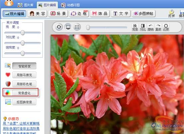This screenshot has height=134, width=184.
Task: Click the 对比度 contrast slider handle
Action: point(23,43)
